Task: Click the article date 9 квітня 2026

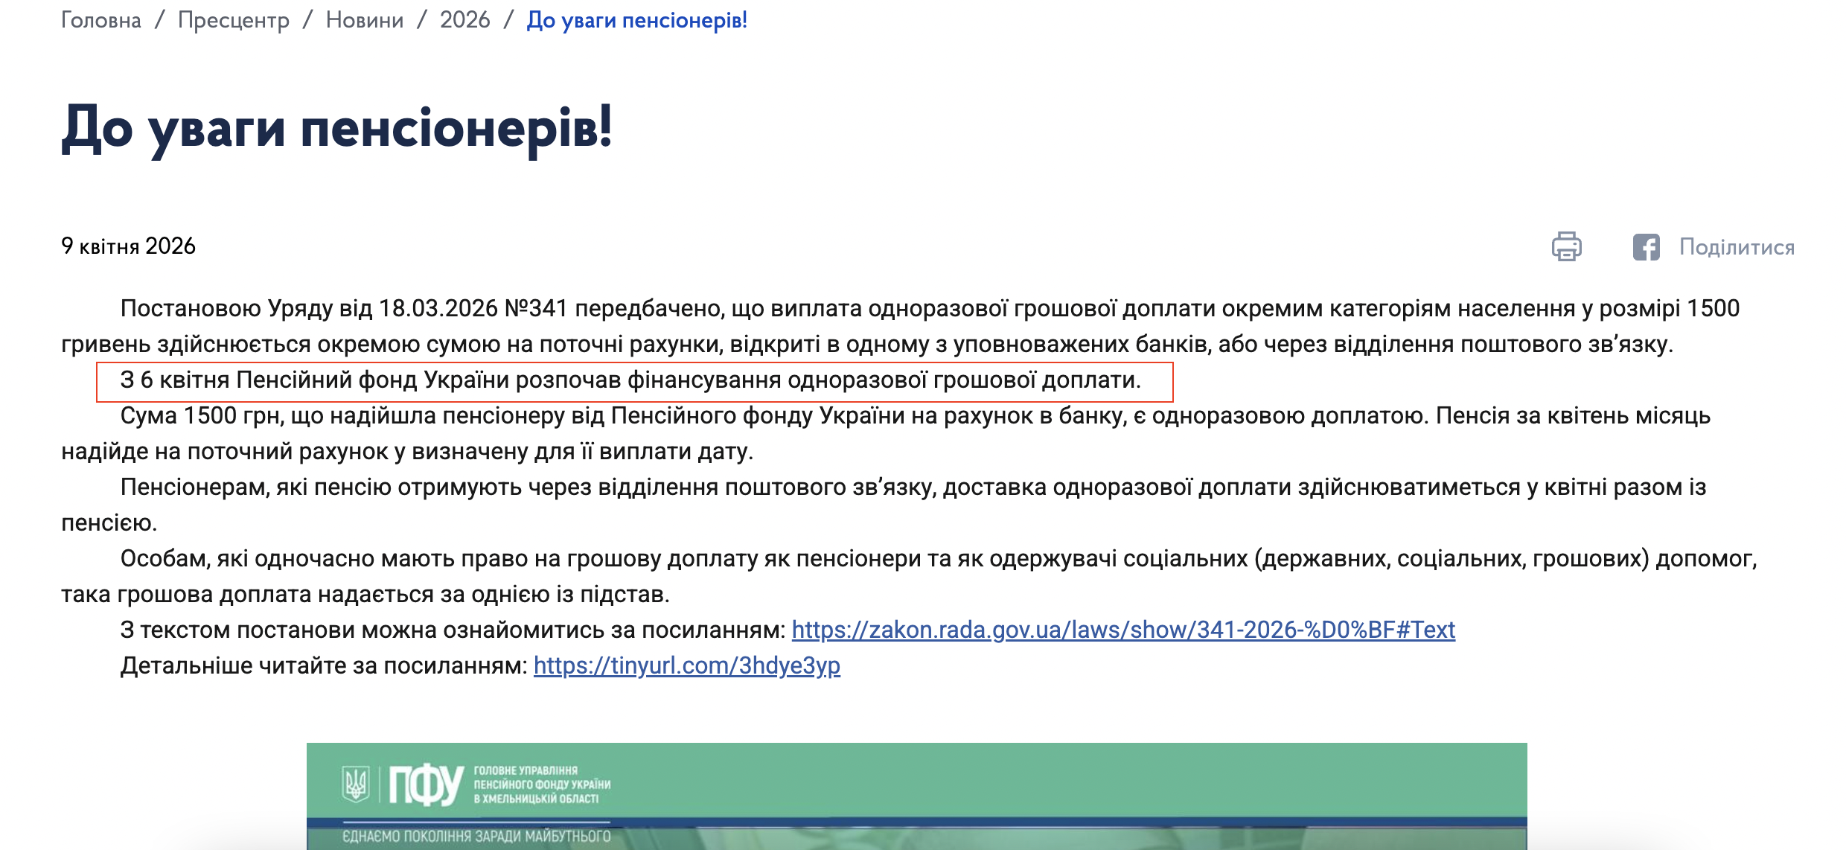Action: (128, 246)
